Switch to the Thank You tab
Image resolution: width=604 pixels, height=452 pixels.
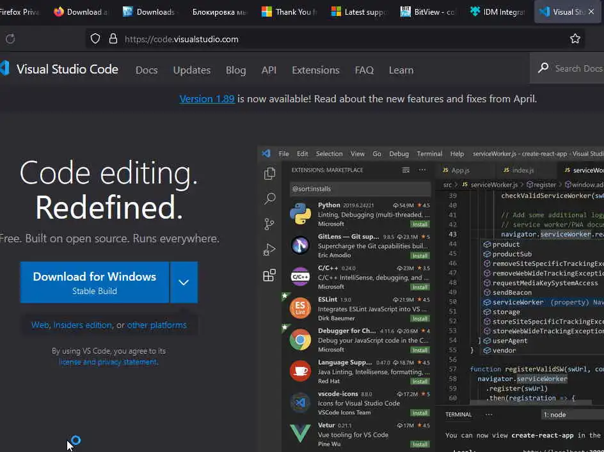(289, 12)
